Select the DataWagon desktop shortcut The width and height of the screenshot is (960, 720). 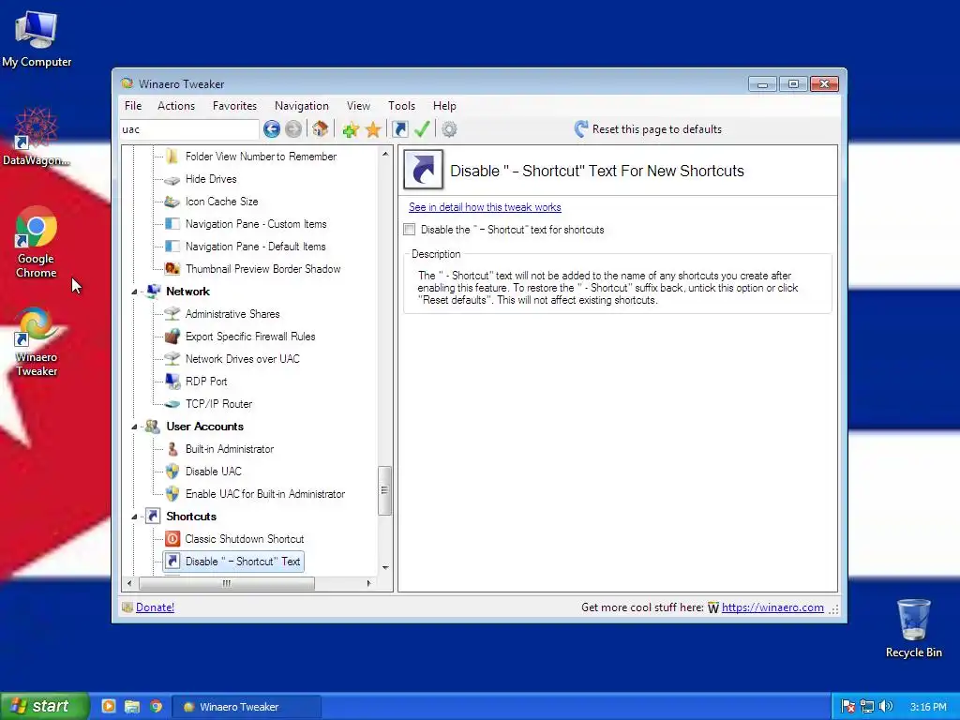click(37, 137)
